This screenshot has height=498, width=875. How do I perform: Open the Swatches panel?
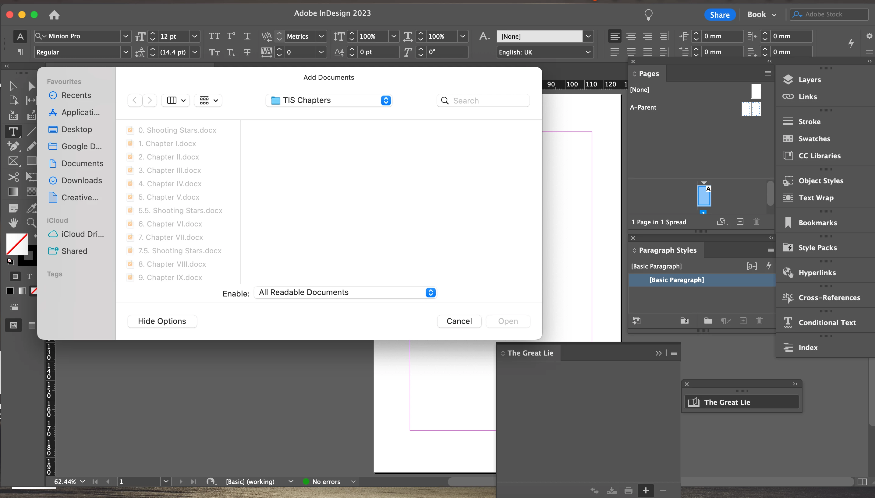814,139
